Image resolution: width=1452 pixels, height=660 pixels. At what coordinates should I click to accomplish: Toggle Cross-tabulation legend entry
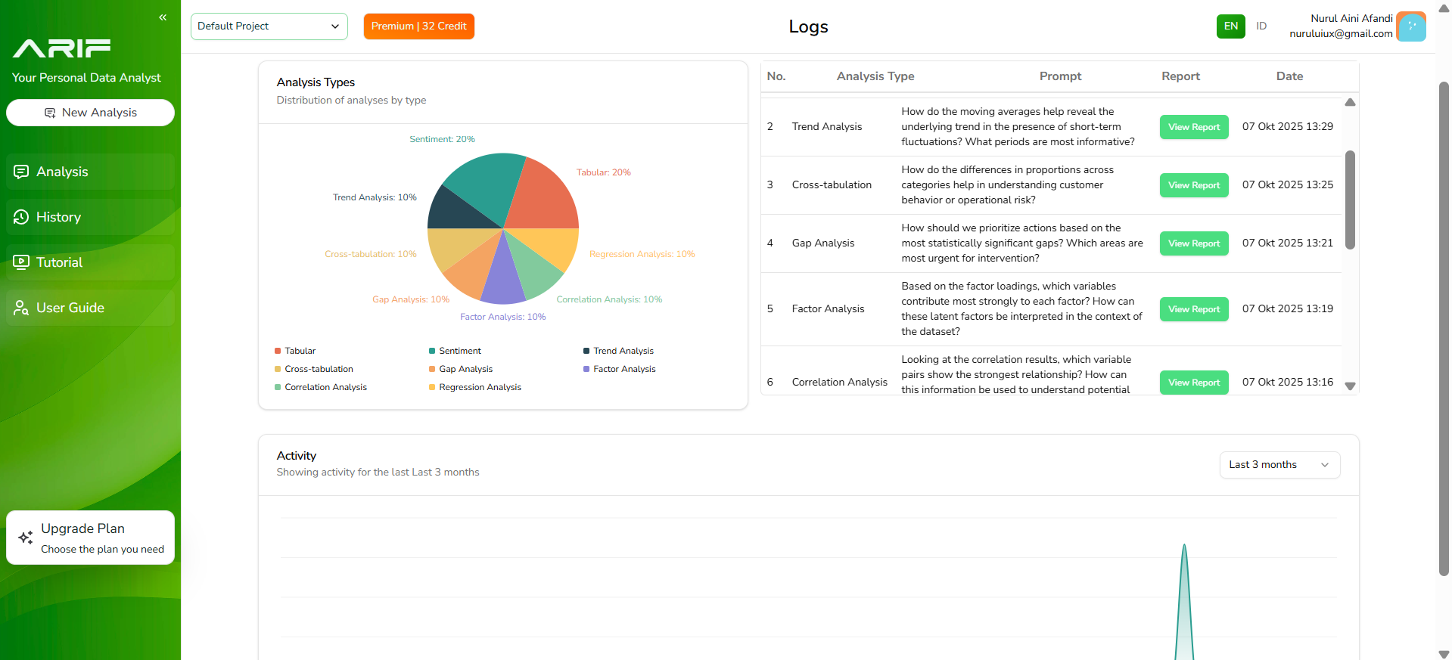click(x=314, y=369)
